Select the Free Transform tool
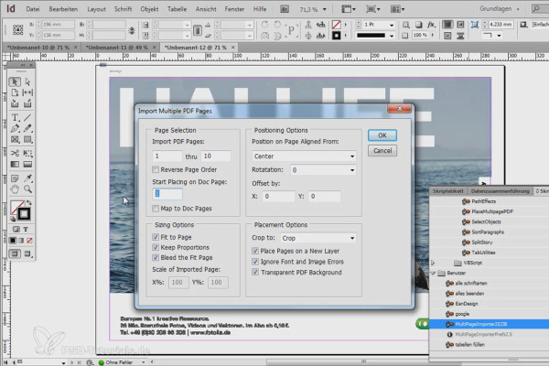 (x=27, y=153)
